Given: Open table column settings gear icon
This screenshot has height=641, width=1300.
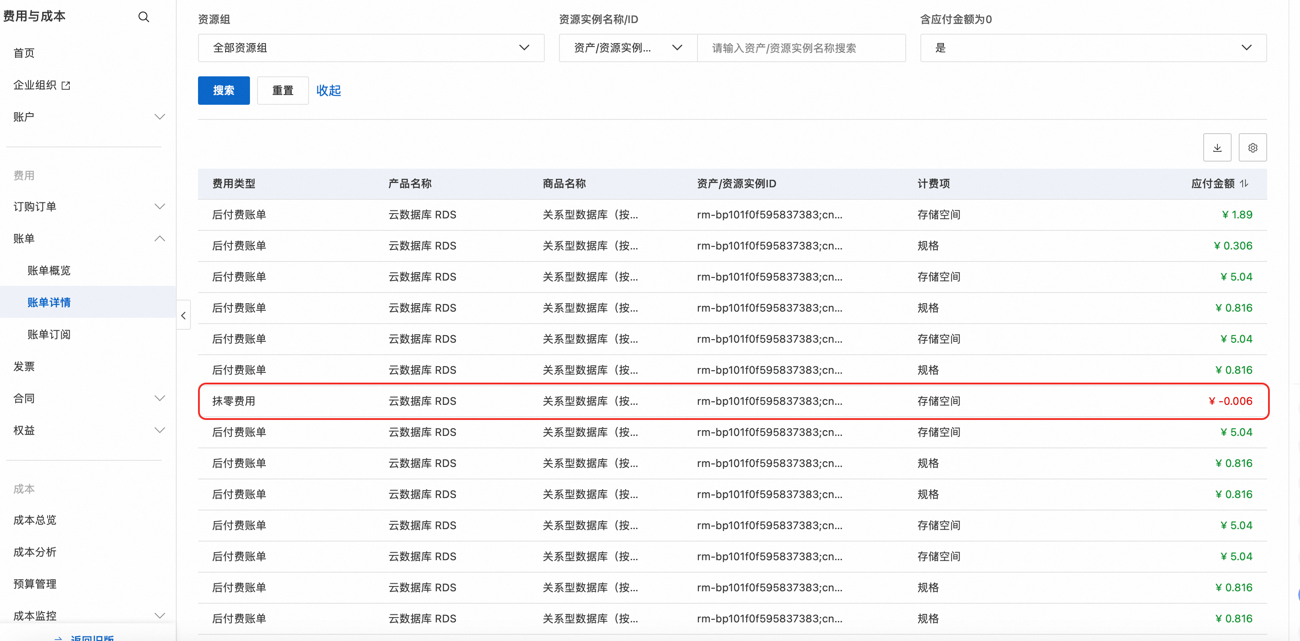Looking at the screenshot, I should coord(1252,147).
